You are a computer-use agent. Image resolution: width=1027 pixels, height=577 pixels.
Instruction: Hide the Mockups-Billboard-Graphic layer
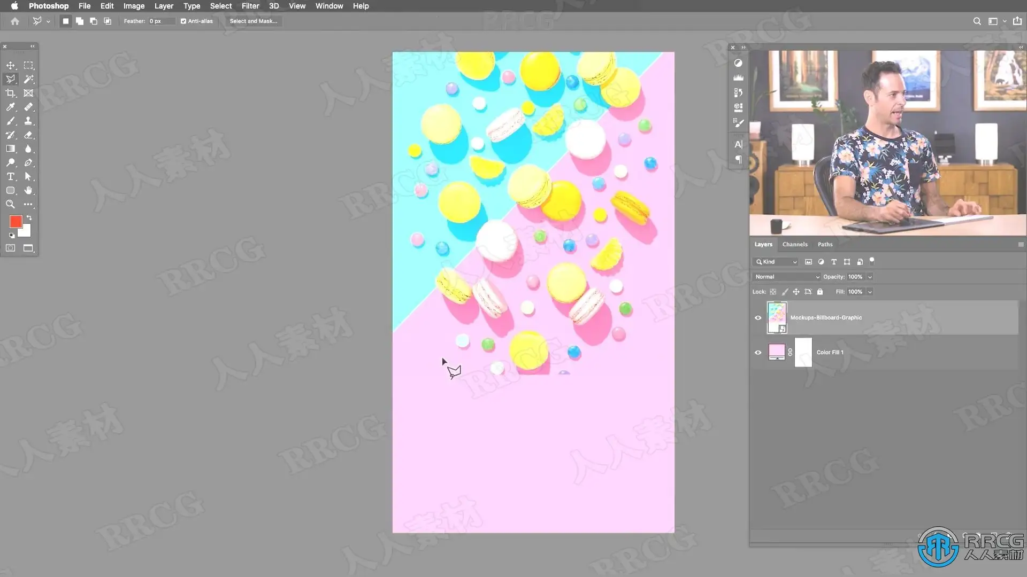coord(758,318)
